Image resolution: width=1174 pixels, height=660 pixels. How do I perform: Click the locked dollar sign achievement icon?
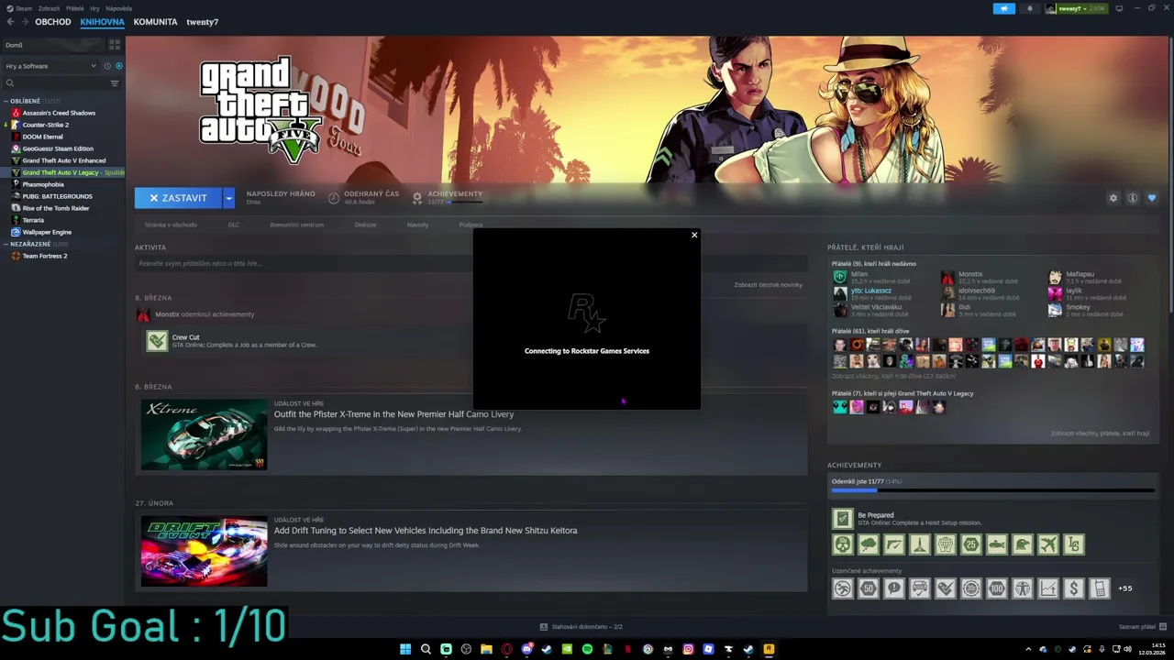pyautogui.click(x=1074, y=588)
